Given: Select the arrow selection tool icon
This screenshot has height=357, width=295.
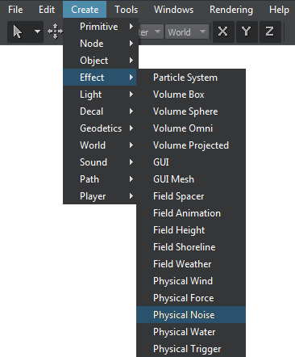Looking at the screenshot, I should coord(18,31).
